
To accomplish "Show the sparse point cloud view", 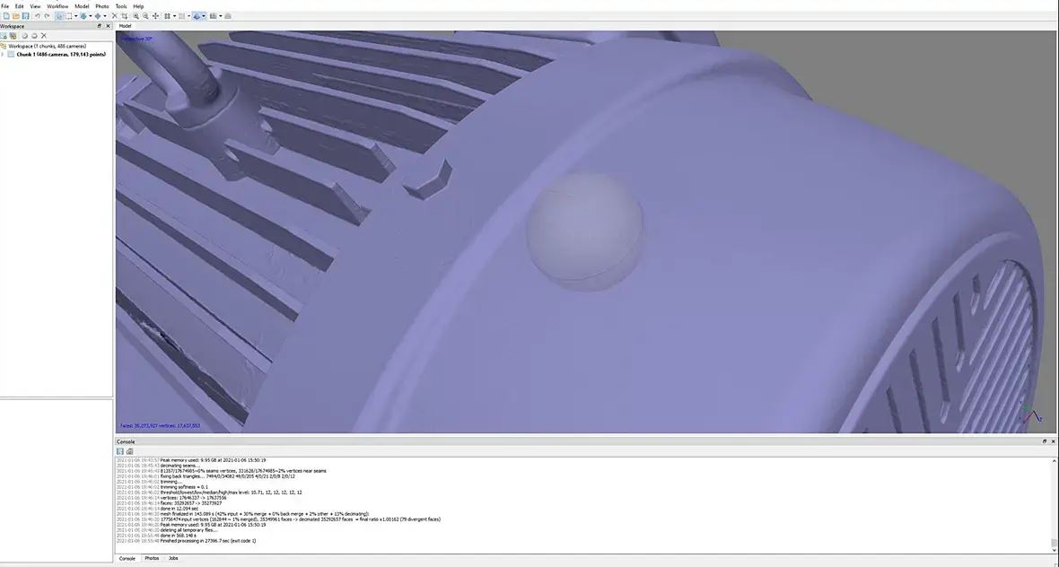I will tap(167, 16).
